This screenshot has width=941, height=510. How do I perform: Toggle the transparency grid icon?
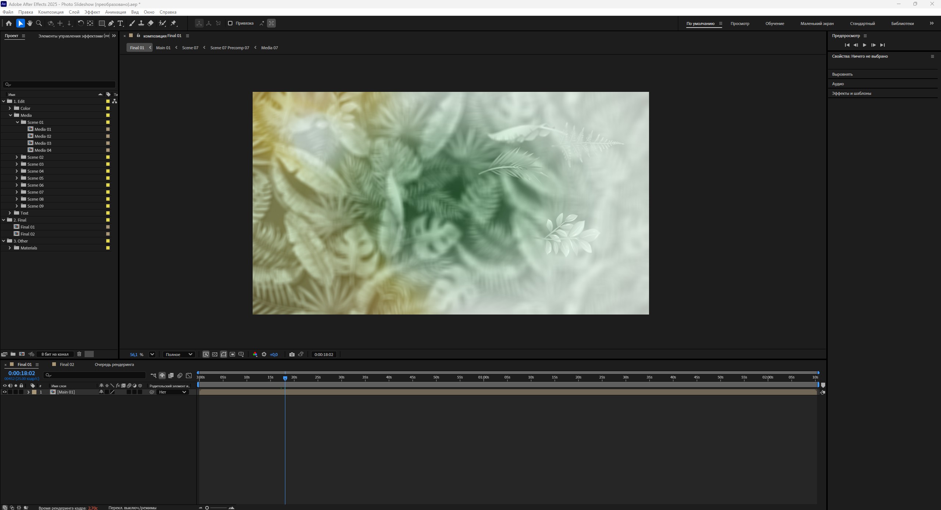(x=215, y=355)
